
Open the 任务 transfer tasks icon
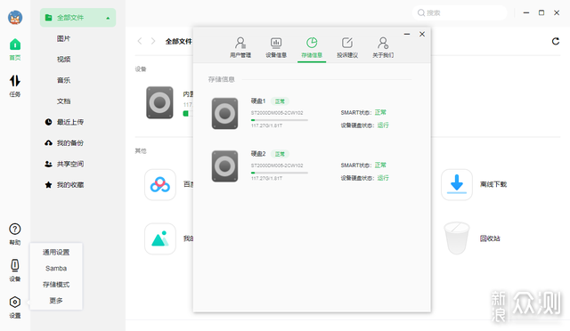(15, 81)
